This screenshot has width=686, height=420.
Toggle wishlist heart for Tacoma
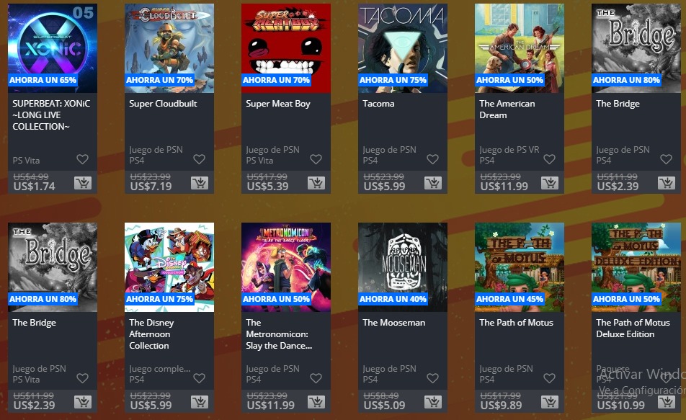pyautogui.click(x=432, y=159)
